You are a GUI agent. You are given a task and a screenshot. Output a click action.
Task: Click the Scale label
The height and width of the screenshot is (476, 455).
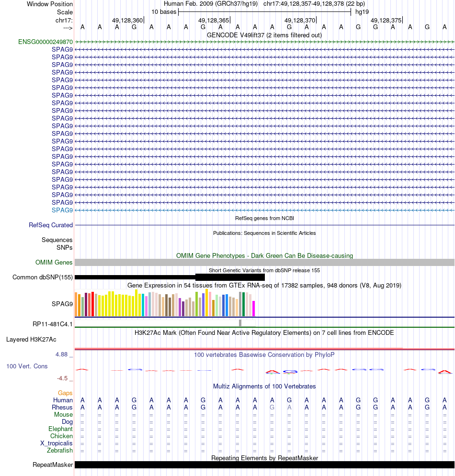click(x=65, y=12)
